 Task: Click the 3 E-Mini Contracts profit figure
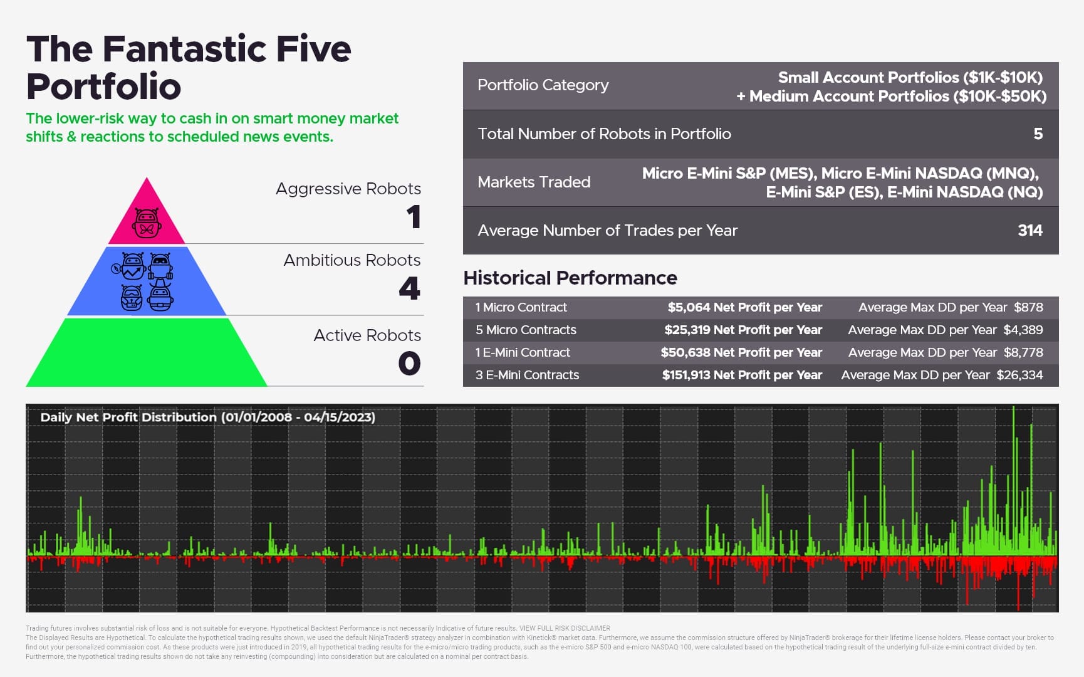742,375
